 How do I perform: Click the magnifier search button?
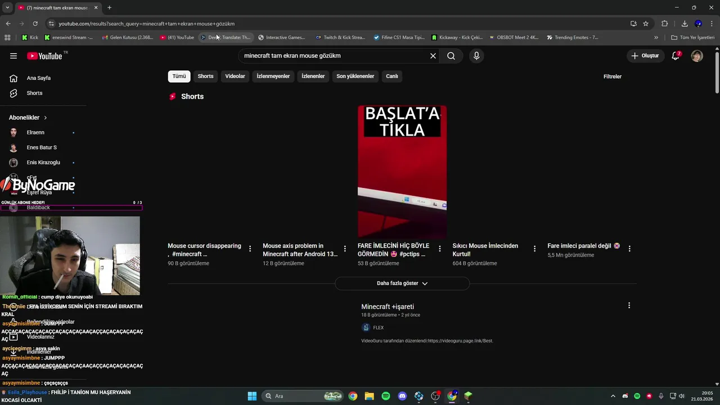[451, 56]
